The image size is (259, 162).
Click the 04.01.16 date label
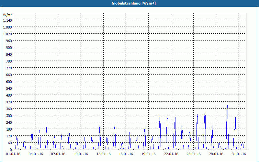pyautogui.click(x=36, y=154)
